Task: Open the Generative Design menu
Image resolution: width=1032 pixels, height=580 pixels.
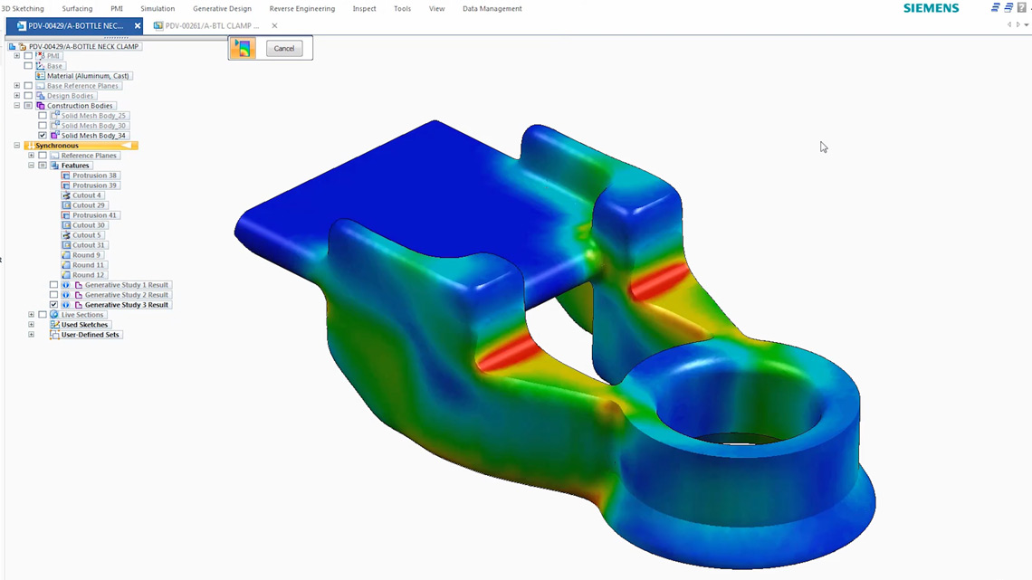Action: 223,8
